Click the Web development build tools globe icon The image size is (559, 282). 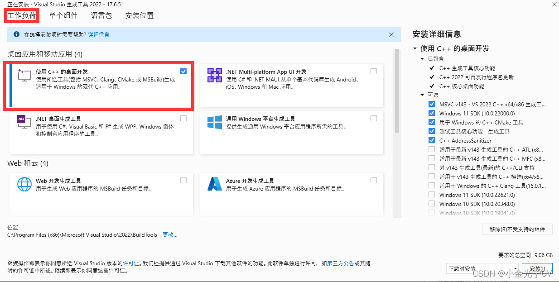[x=24, y=184]
